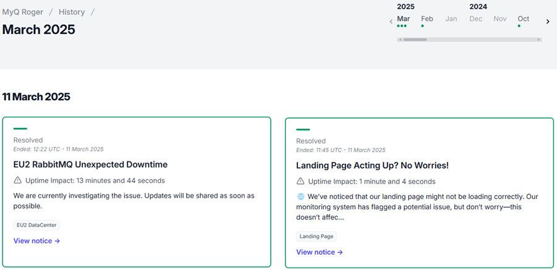Image resolution: width=557 pixels, height=270 pixels.
Task: Click the next months right arrow
Action: click(x=547, y=22)
